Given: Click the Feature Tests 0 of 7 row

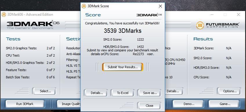Looking at the screenshot, I should [x=30, y=70].
